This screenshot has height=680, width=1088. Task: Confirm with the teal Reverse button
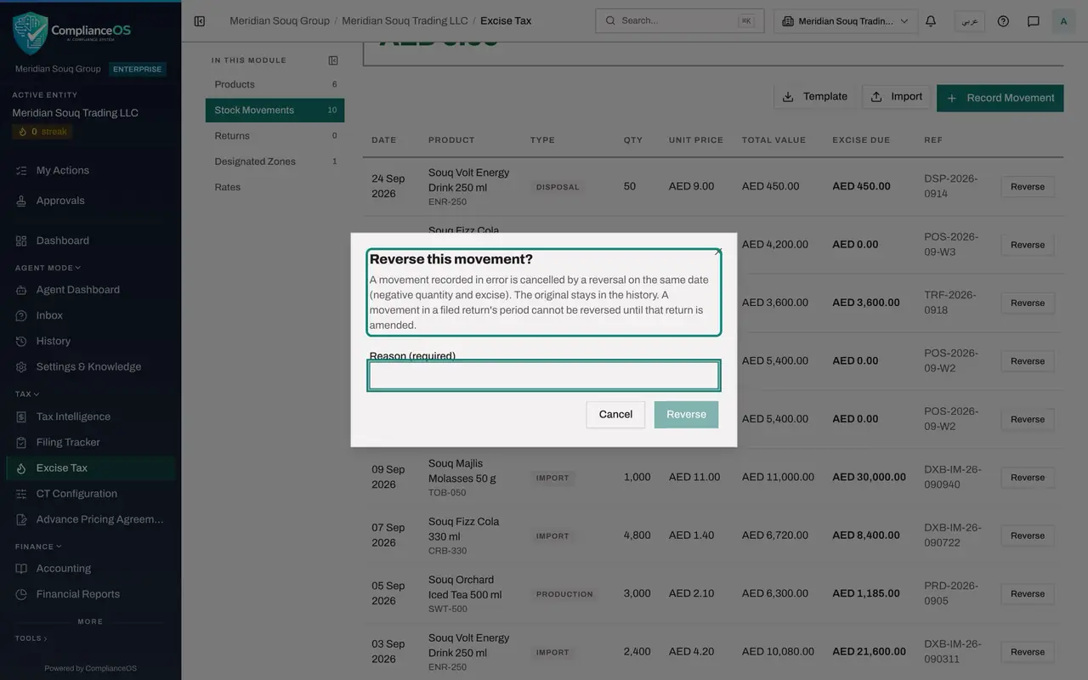[x=686, y=415]
